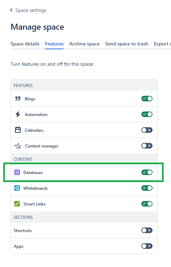The height and width of the screenshot is (267, 171).
Task: Turn on Content manager switch
Action: coord(147,146)
